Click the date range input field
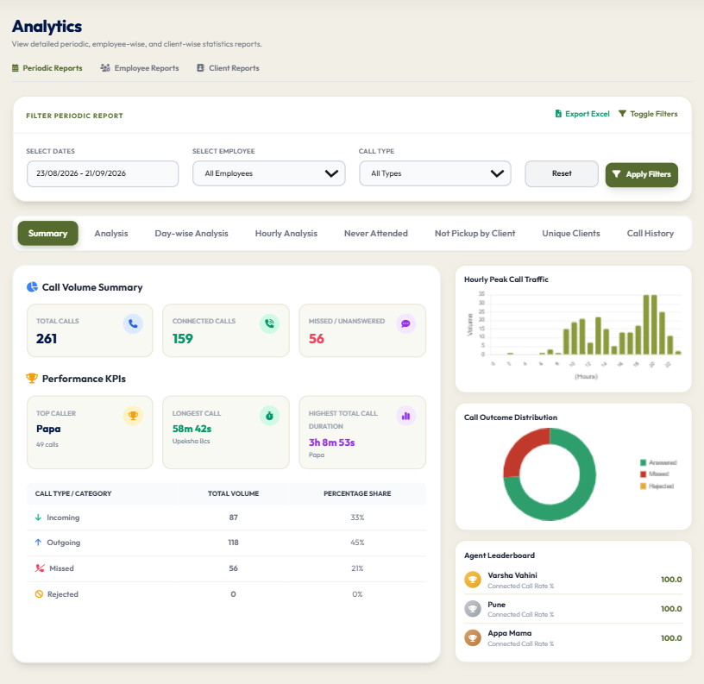The image size is (704, 684). (x=103, y=173)
